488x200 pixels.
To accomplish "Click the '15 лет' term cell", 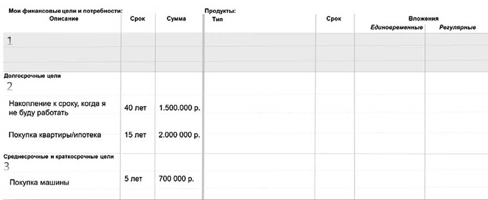I will (x=135, y=135).
